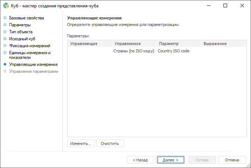Open Фиксация измерений step
The image size is (251, 168).
point(29,46)
